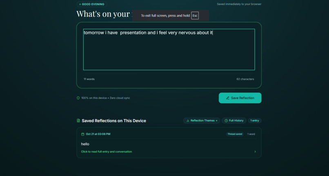
Task: Click the shield icon beside 100% on this device
Action: point(78,98)
